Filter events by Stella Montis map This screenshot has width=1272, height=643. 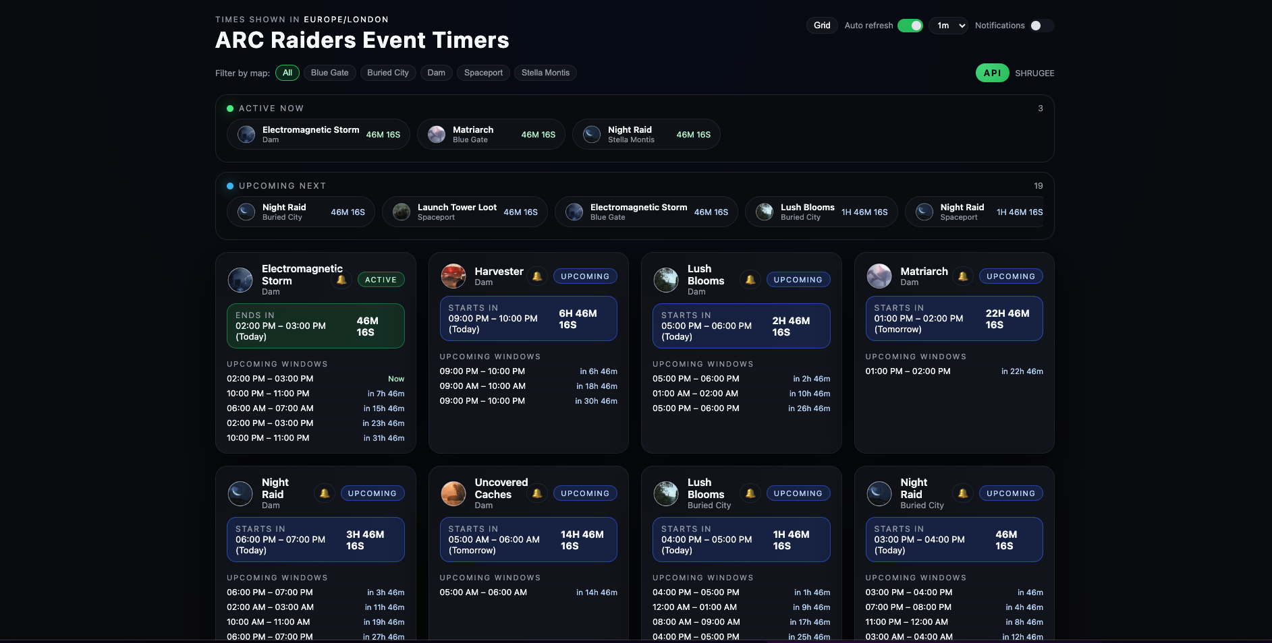(545, 73)
